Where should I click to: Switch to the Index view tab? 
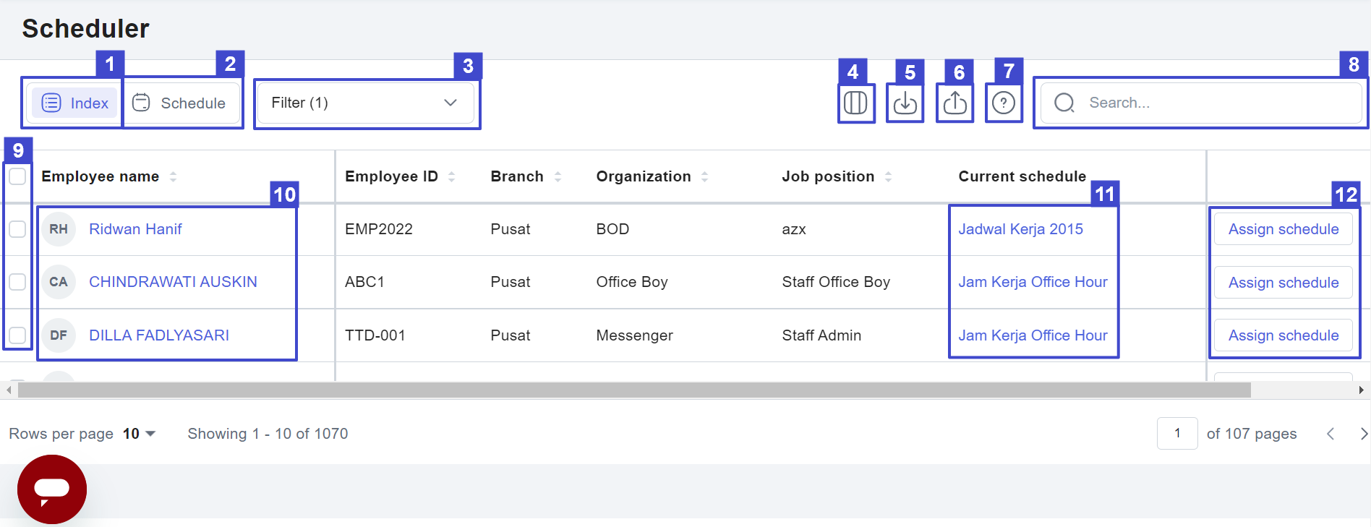74,103
